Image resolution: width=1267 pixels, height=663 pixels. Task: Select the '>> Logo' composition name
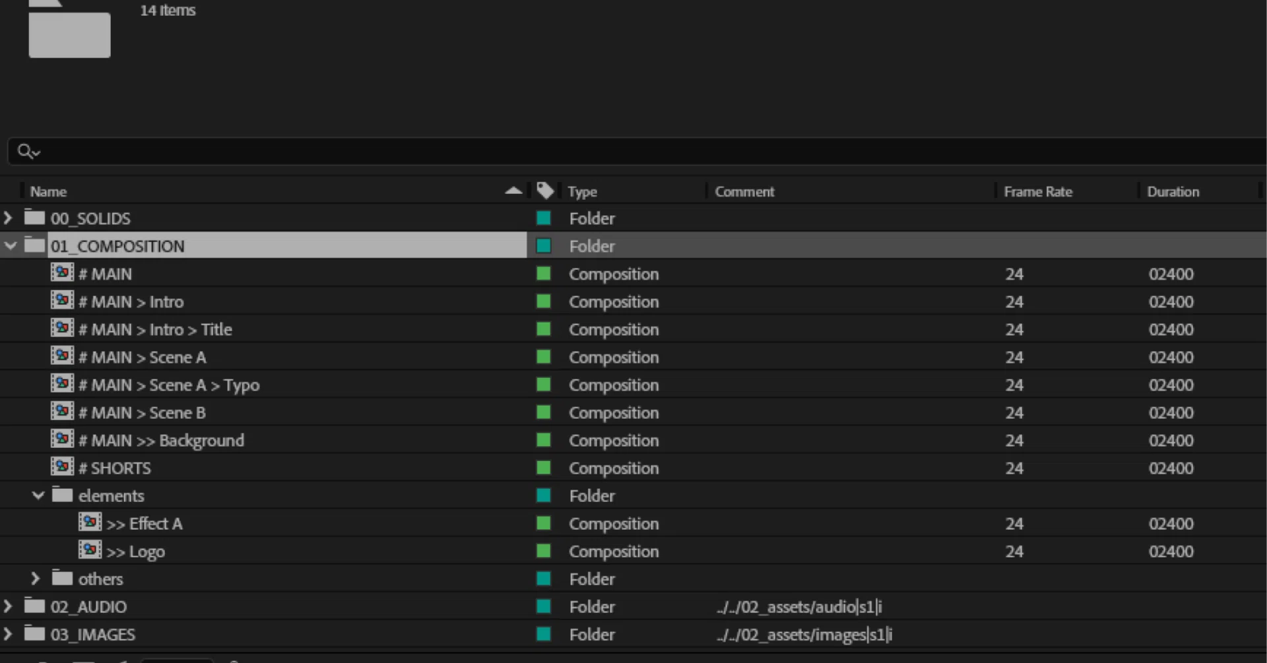tap(135, 551)
